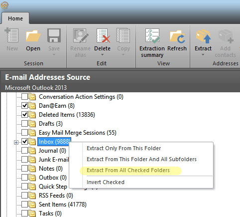The width and height of the screenshot is (240, 217).
Task: Select the Outbox (0) row
Action: (x=53, y=178)
